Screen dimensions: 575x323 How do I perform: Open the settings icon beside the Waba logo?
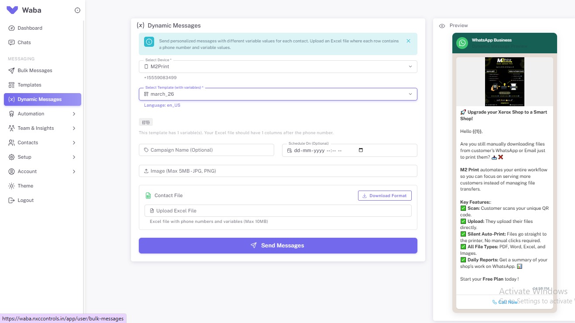(77, 10)
